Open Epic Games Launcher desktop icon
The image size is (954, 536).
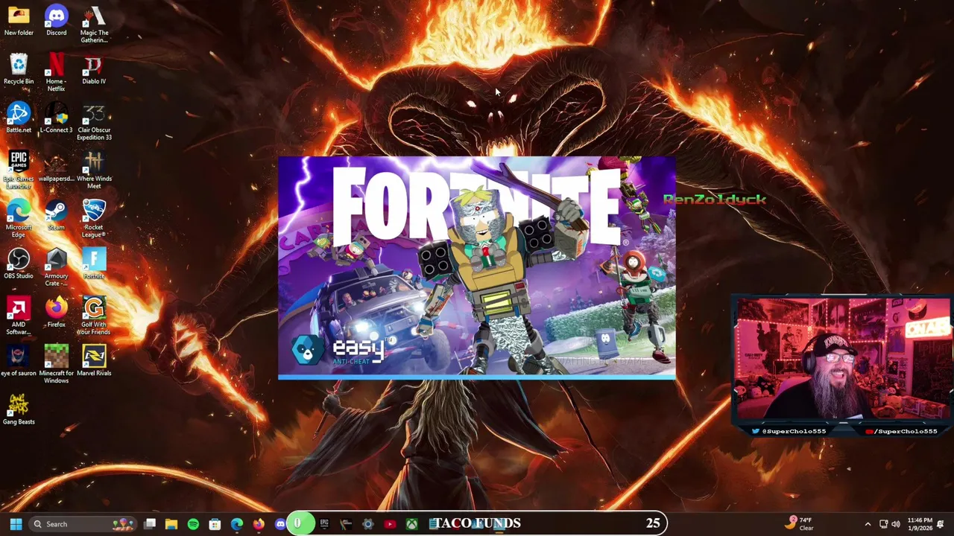(x=19, y=170)
